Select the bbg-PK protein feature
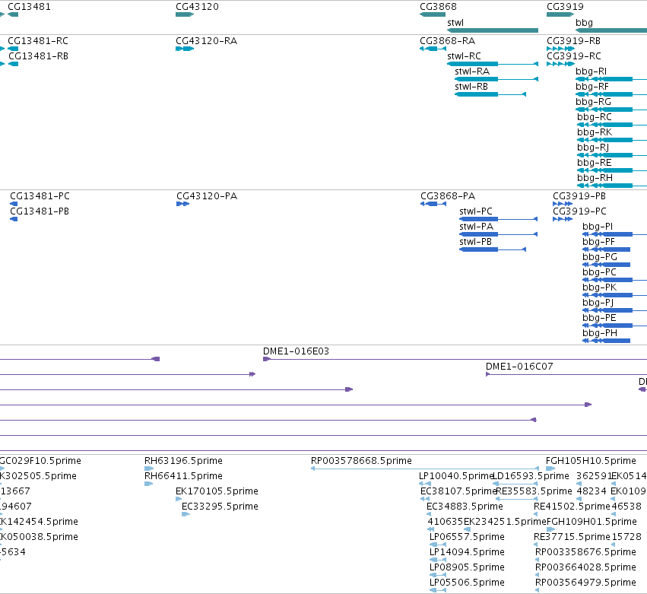647x594 pixels. (x=600, y=287)
